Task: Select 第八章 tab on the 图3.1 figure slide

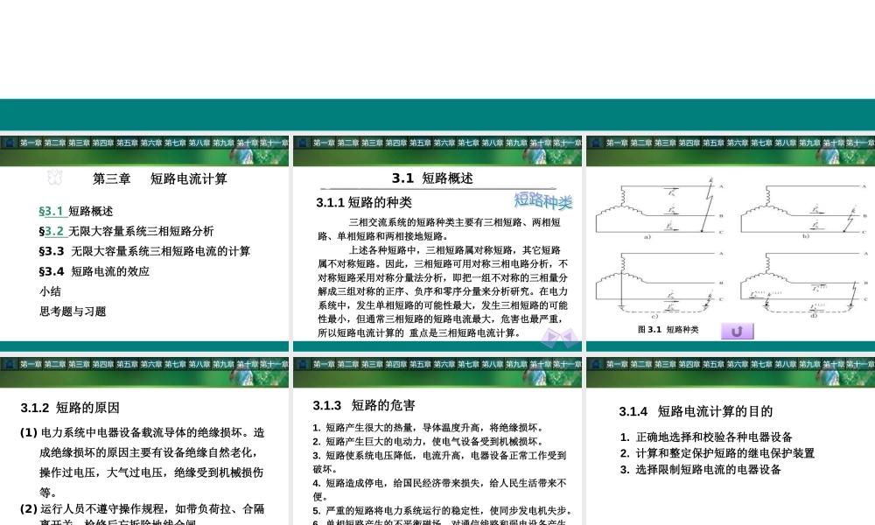Action: click(x=785, y=143)
